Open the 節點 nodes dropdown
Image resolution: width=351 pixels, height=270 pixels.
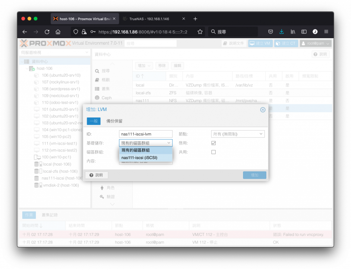coord(238,134)
